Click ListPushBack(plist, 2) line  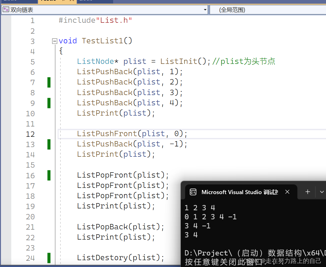[130, 82]
